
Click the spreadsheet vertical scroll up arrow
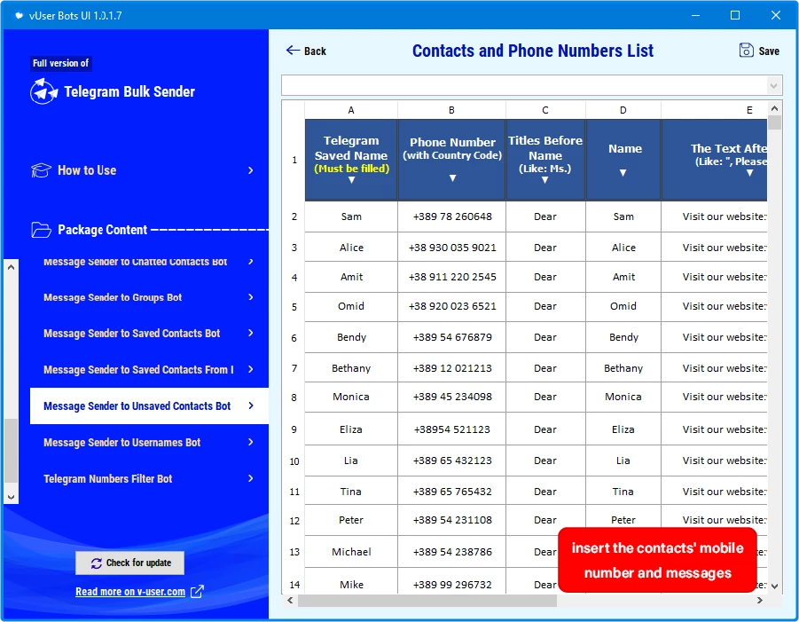(774, 108)
